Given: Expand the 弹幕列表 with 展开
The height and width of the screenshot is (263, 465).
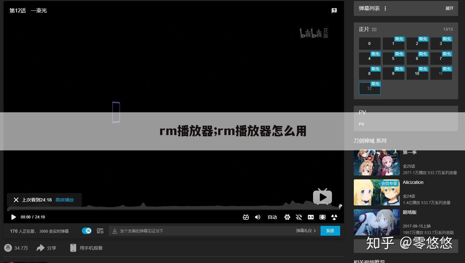Looking at the screenshot, I should point(449,8).
